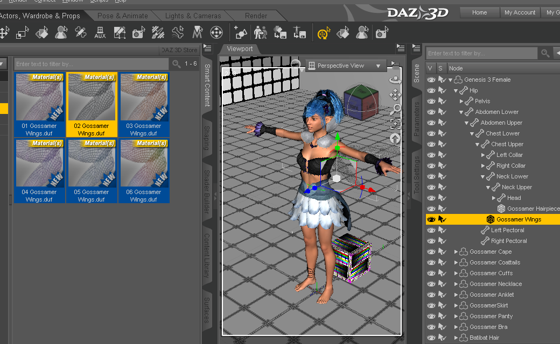The width and height of the screenshot is (560, 344).
Task: Toggle visibility eye for GossamerSkirt
Action: tap(431, 305)
